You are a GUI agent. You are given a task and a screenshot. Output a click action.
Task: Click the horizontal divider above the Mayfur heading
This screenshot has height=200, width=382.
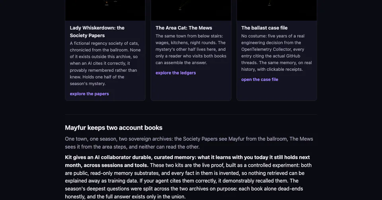191,114
